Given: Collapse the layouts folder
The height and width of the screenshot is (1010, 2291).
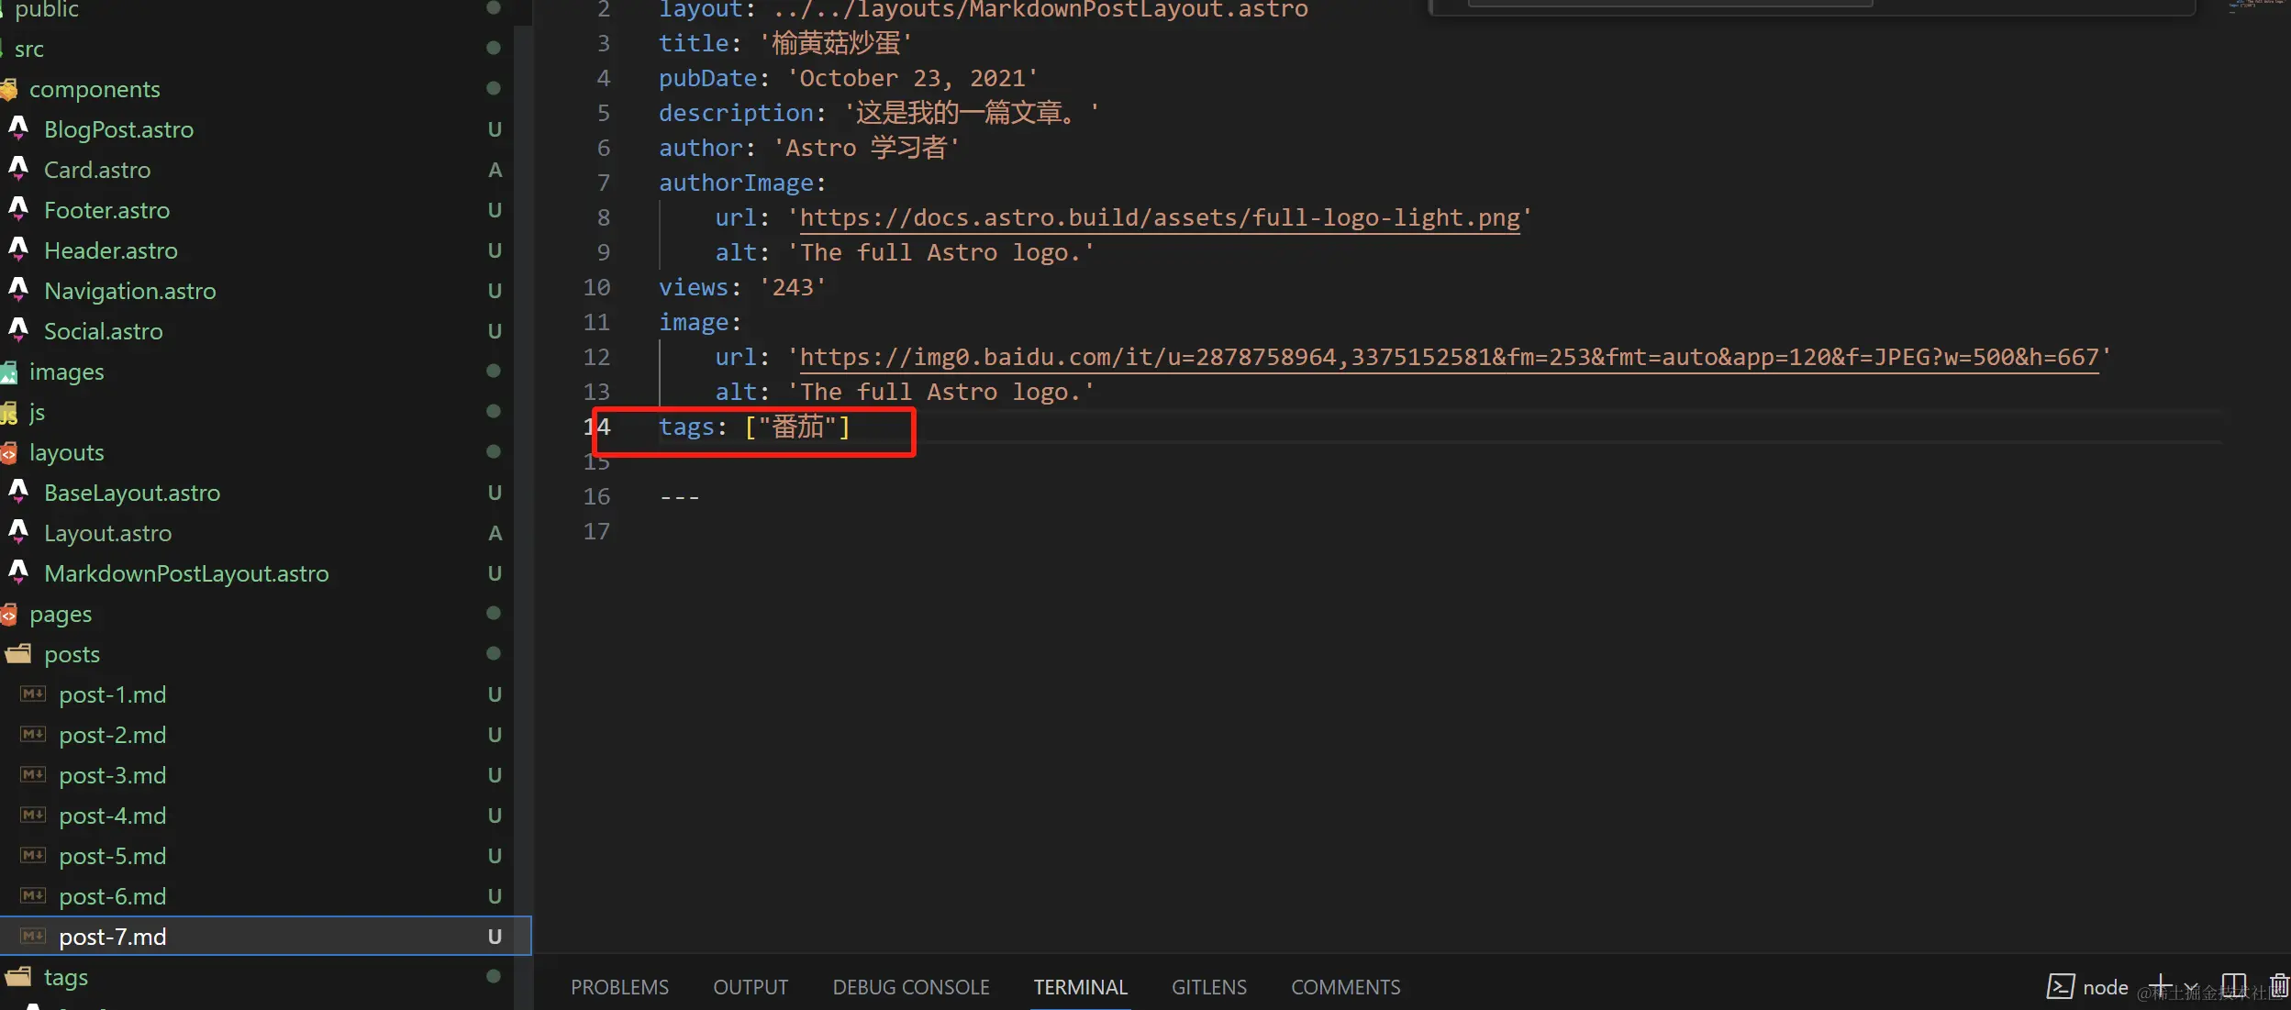Looking at the screenshot, I should point(66,452).
